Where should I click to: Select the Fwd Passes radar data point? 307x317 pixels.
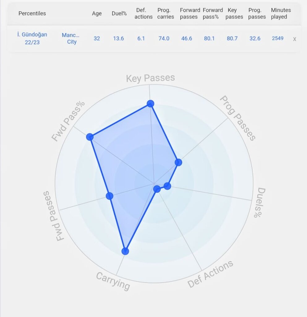pyautogui.click(x=109, y=196)
